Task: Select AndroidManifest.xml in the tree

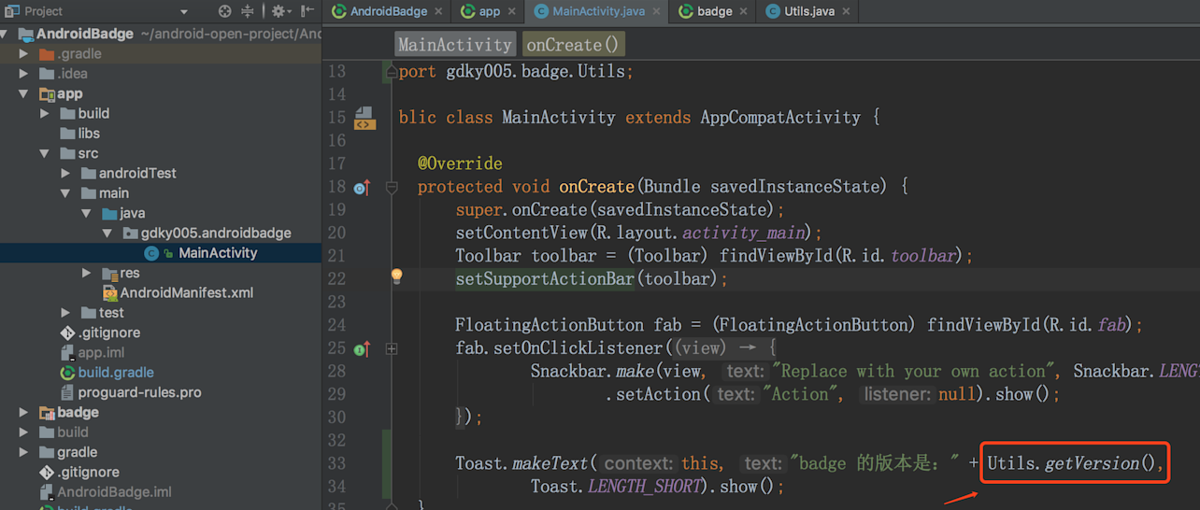Action: click(187, 293)
